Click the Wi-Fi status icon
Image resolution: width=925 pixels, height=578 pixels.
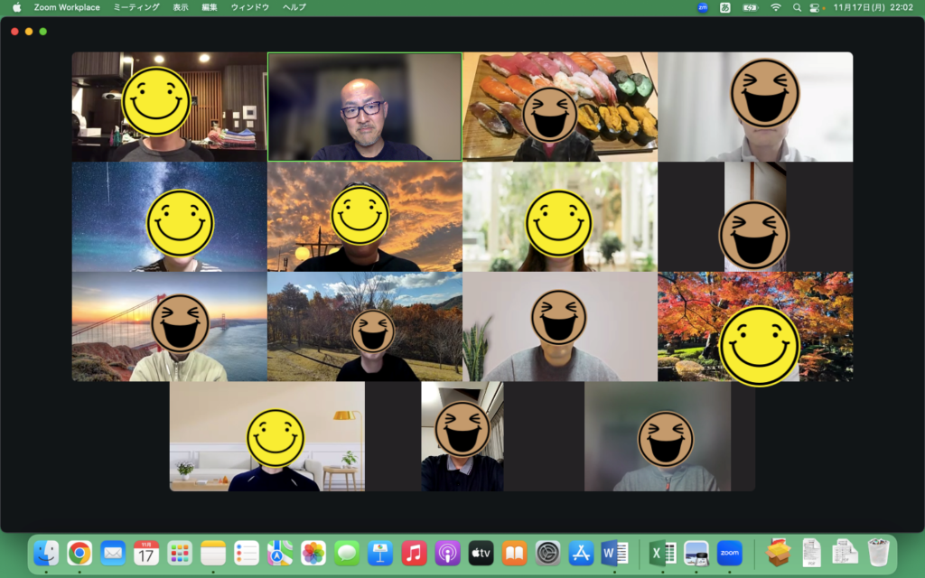(775, 7)
